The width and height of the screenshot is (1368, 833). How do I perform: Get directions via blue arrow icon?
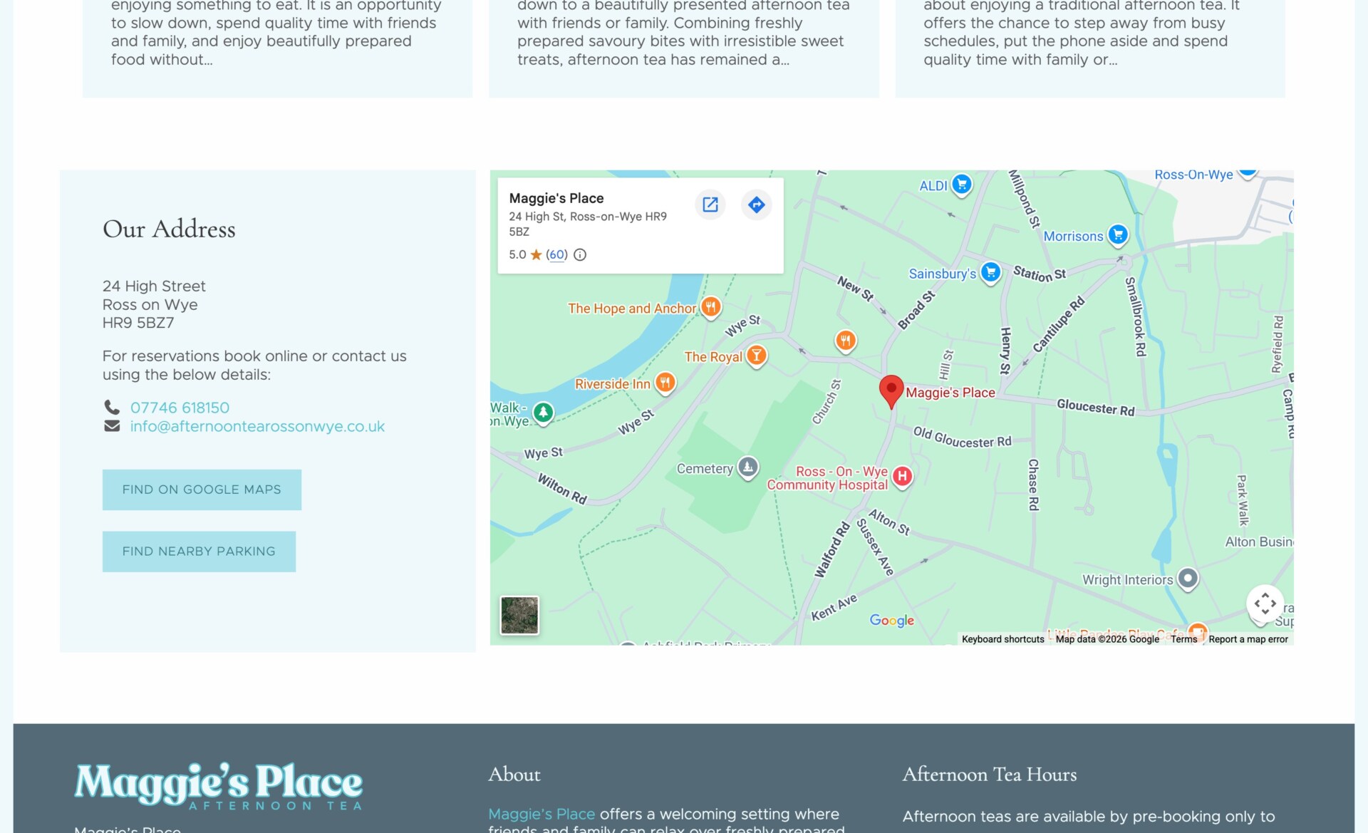[x=756, y=205]
